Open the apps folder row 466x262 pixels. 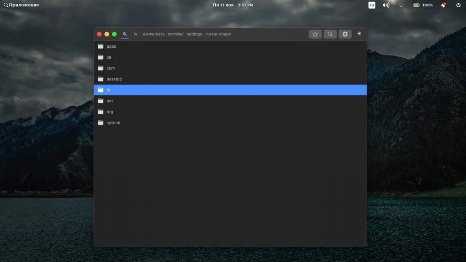[230, 46]
